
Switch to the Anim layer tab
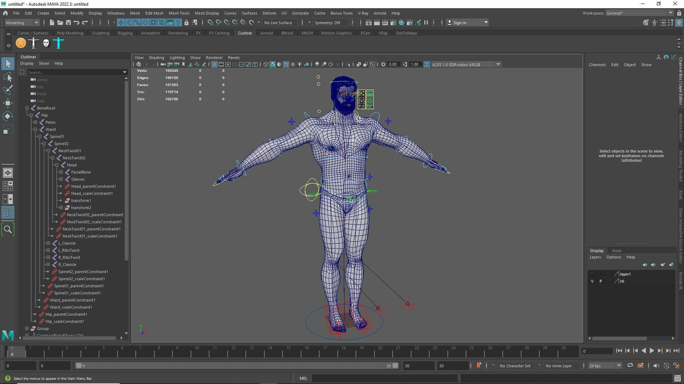(617, 251)
